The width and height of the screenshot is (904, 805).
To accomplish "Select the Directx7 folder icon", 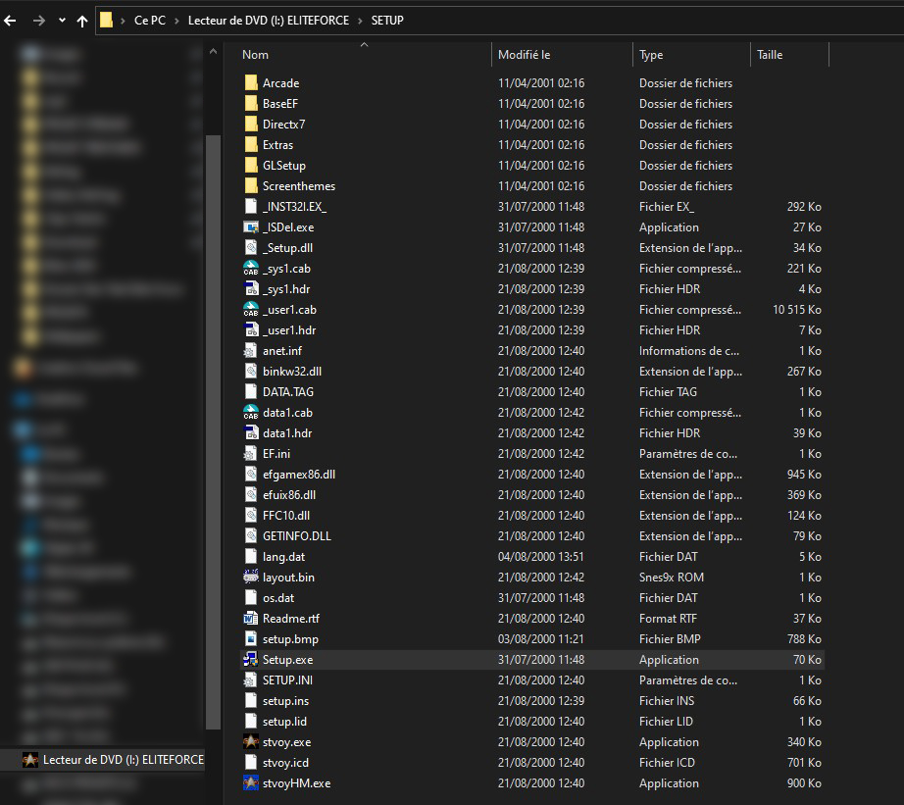I will pos(251,125).
